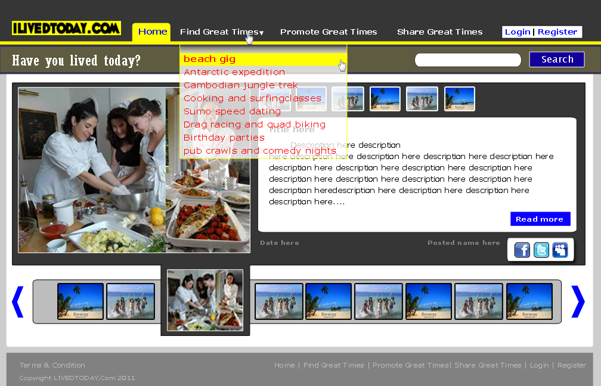Image resolution: width=601 pixels, height=386 pixels.
Task: Open the Login page
Action: point(518,32)
